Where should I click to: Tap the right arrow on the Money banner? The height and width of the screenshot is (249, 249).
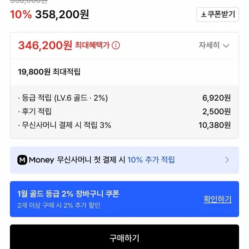(x=227, y=160)
